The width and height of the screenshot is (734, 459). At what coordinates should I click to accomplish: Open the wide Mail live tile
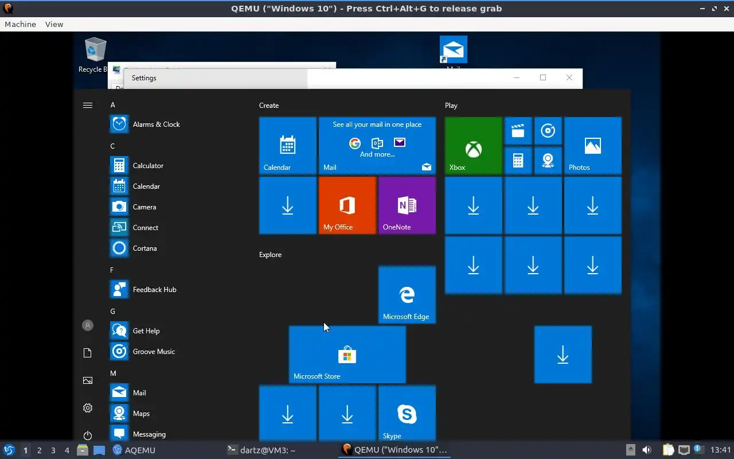point(377,146)
